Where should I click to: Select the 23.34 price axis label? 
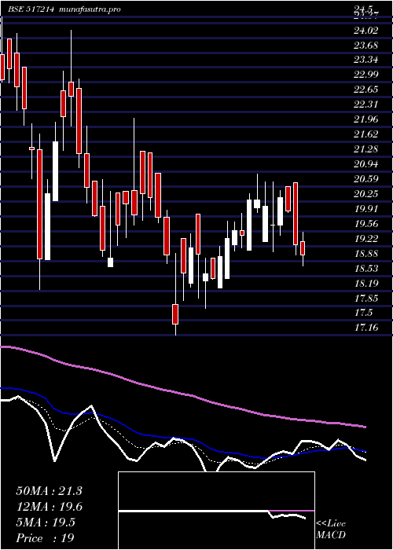pyautogui.click(x=366, y=60)
